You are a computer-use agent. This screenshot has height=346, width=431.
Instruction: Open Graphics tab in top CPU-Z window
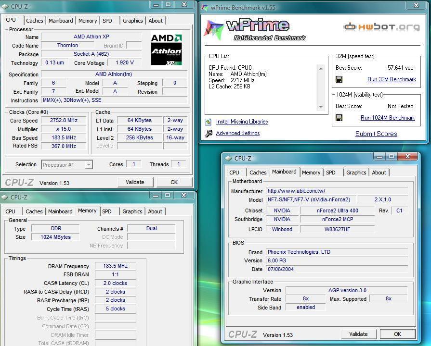click(x=133, y=21)
